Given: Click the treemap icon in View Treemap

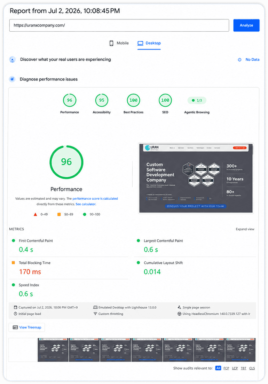Looking at the screenshot, I should coord(15,328).
